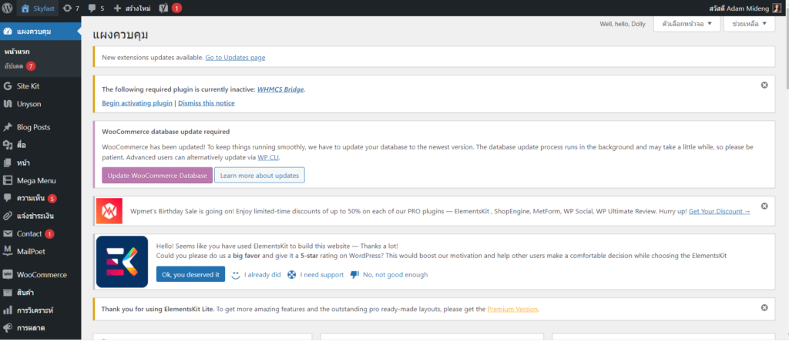789x342 pixels.
Task: Click the Adam Mideng avatar thumbnail
Action: pos(777,8)
